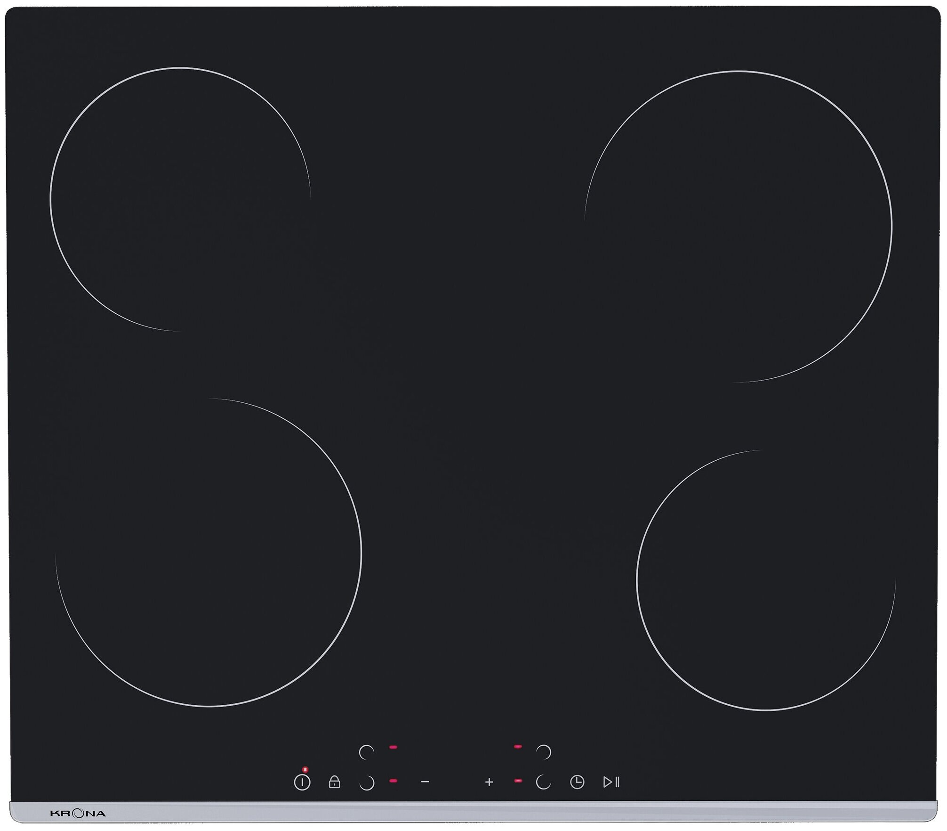Click the KRONA brand logo
This screenshot has width=947, height=831.
(78, 814)
